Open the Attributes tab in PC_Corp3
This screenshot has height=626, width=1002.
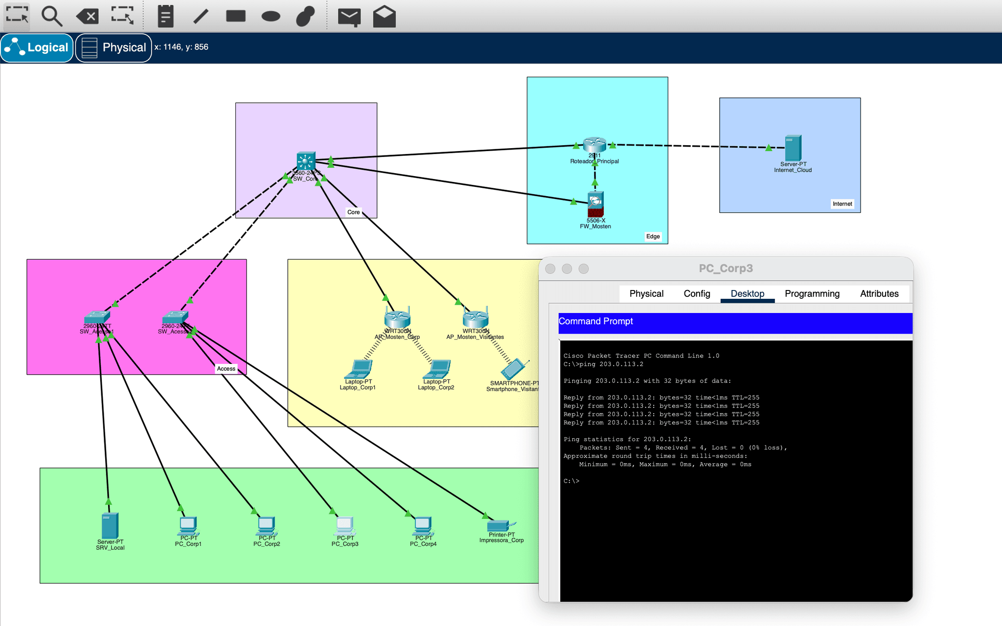879,293
